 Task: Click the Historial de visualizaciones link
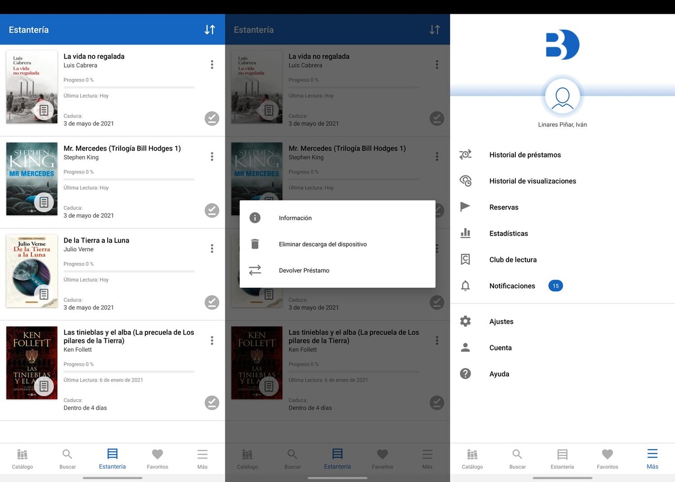click(x=532, y=181)
